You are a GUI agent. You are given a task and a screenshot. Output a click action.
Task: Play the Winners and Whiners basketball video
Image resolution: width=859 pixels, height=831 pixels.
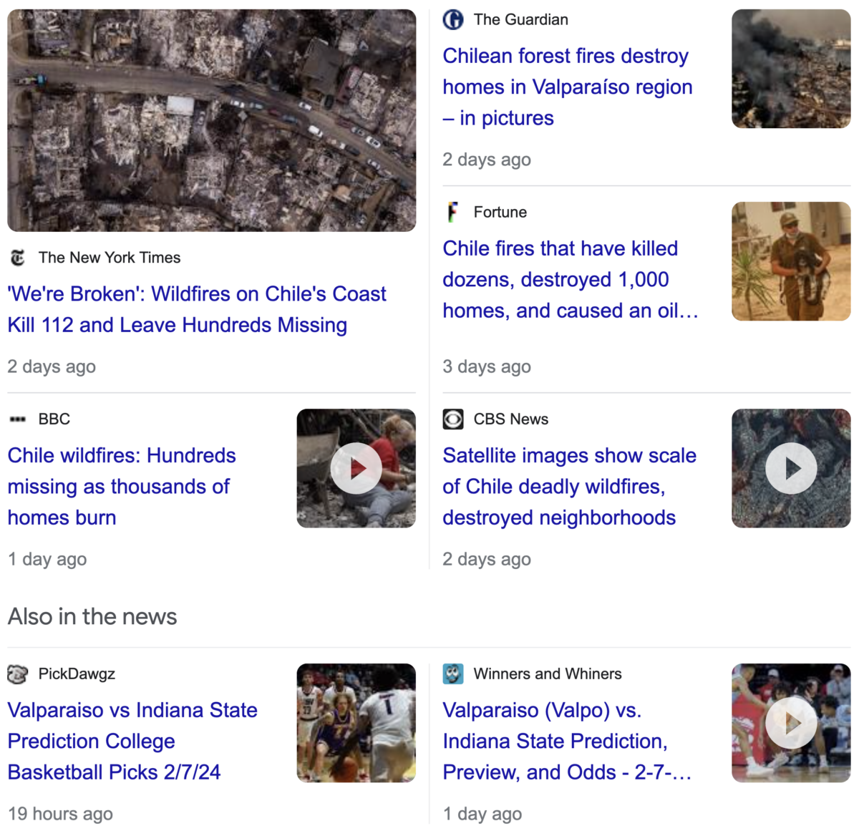[791, 723]
